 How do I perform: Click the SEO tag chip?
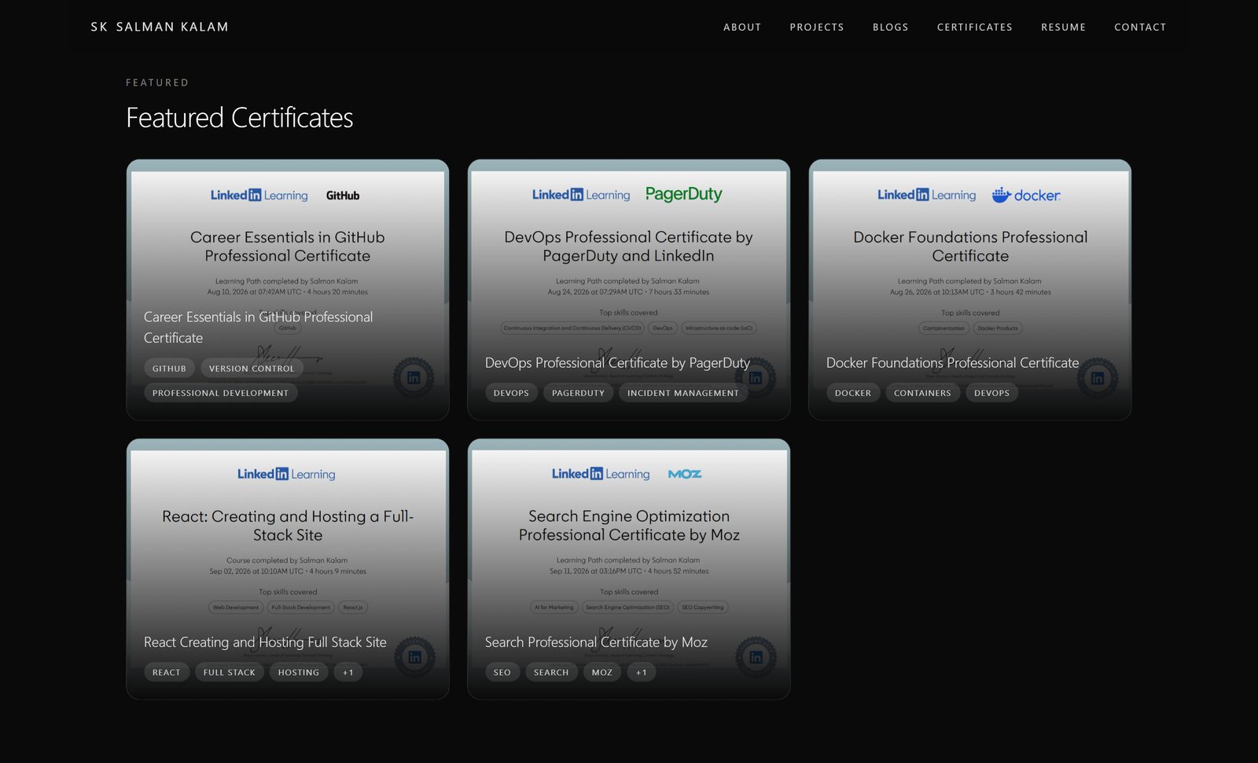click(x=502, y=673)
